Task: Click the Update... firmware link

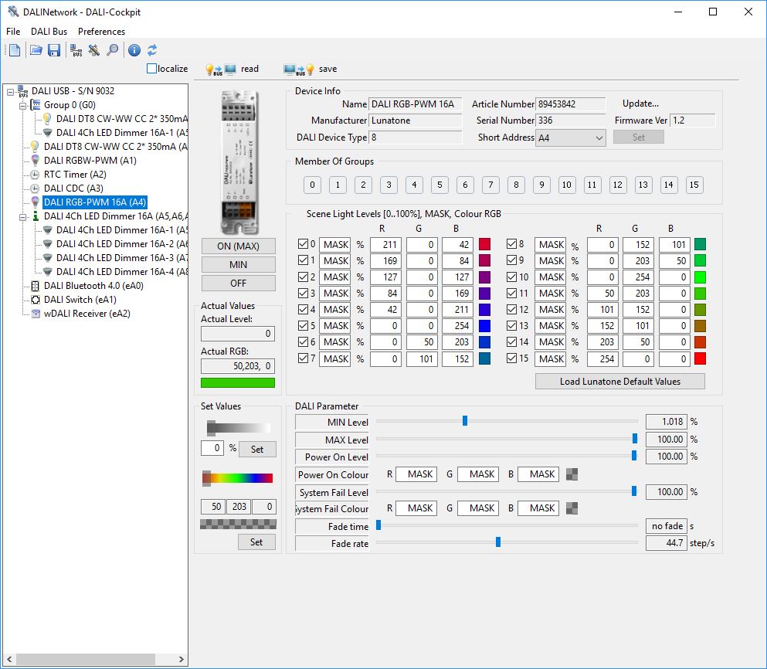Action: 640,104
